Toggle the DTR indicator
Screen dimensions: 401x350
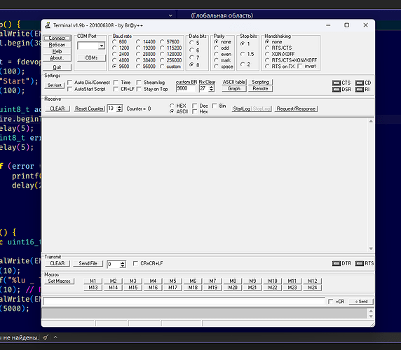[337, 263]
